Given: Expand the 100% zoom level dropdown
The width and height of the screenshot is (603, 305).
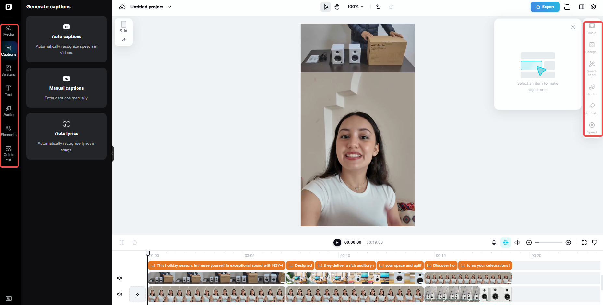Looking at the screenshot, I should coord(355,6).
